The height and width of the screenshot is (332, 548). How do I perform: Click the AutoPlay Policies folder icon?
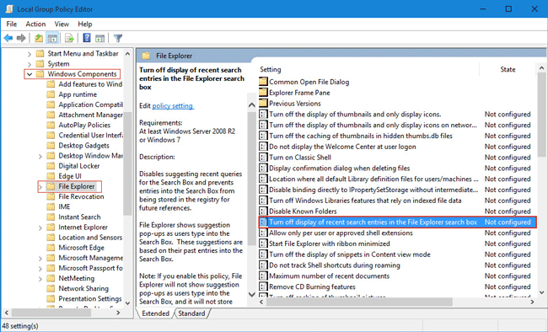coord(51,125)
